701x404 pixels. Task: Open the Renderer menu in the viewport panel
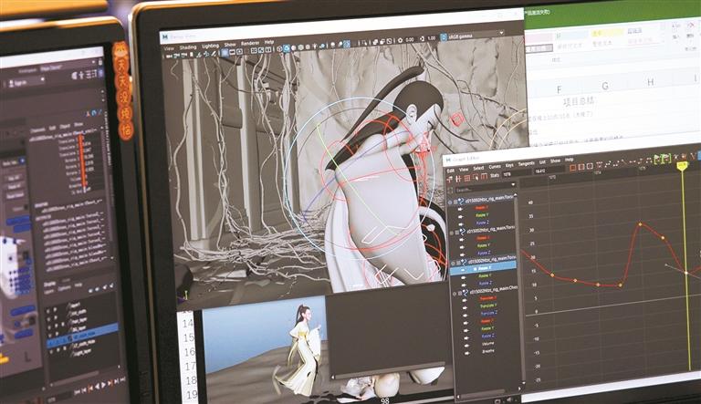coord(250,43)
